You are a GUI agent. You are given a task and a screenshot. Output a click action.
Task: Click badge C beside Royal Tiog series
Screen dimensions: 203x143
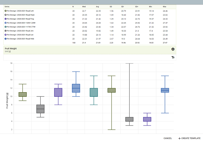pyautogui.click(x=6, y=19)
